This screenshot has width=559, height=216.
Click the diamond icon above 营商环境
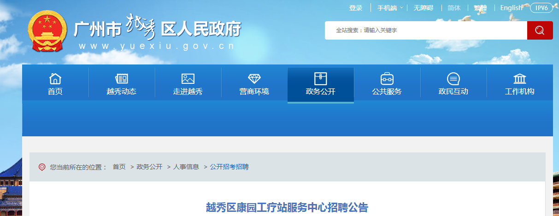[x=254, y=78]
